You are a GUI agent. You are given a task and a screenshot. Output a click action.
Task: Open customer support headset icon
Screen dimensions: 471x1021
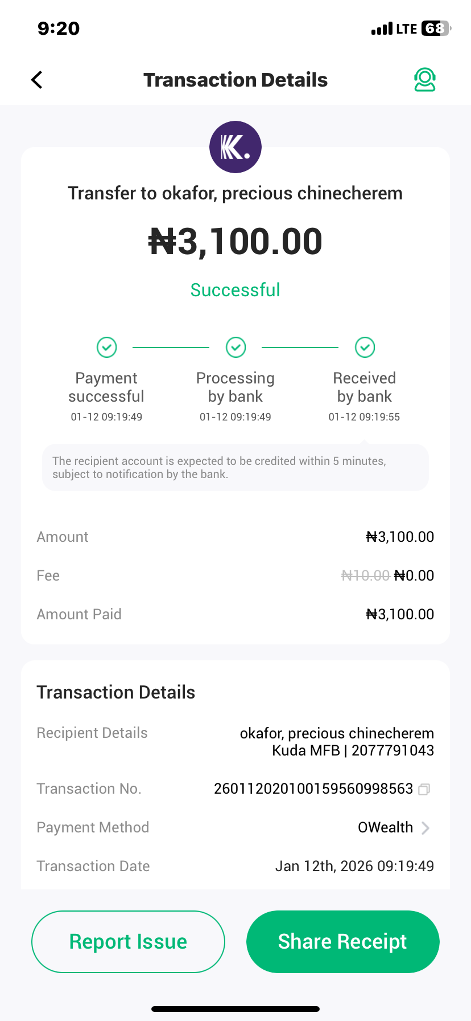(424, 80)
